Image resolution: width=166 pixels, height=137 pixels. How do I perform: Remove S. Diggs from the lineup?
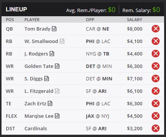tap(155, 79)
